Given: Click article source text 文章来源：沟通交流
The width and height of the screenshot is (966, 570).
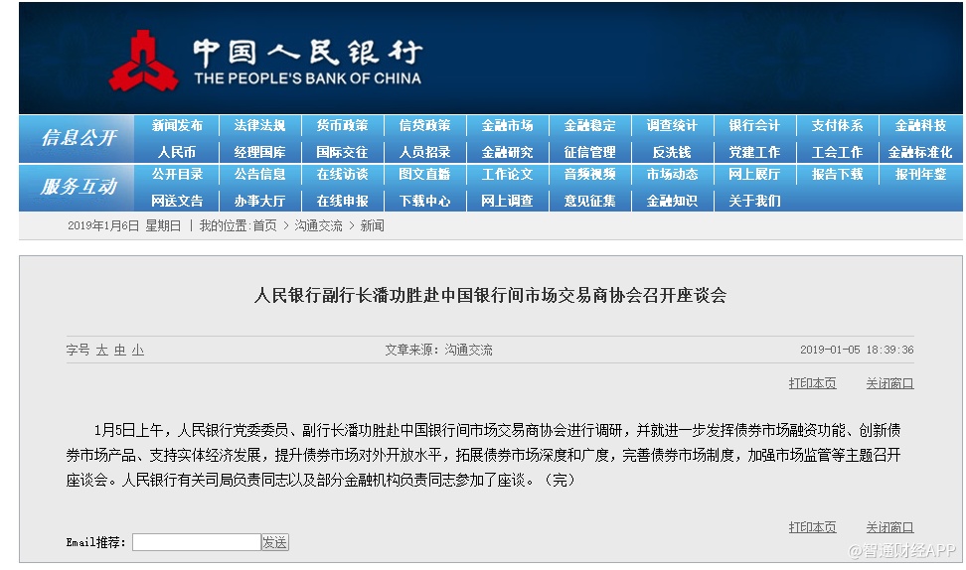Looking at the screenshot, I should 438,351.
